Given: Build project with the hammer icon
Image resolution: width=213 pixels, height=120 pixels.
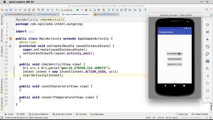Looking at the screenshot, I should tap(57, 10).
